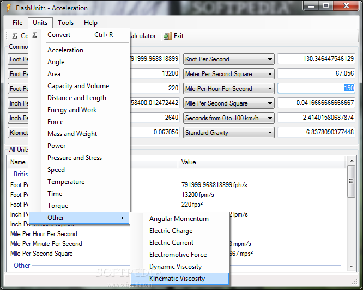This screenshot has width=363, height=290.
Task: Open the Meter Per Second Square dropdown
Action: tap(229, 74)
